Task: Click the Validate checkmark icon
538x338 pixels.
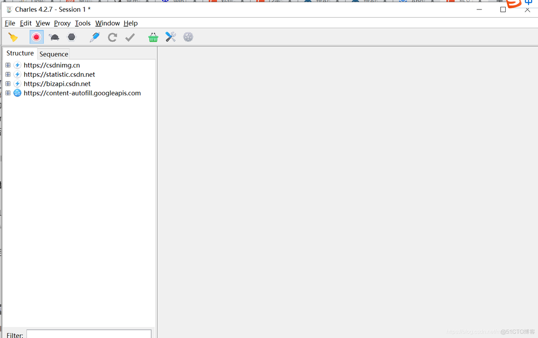Action: click(x=130, y=37)
